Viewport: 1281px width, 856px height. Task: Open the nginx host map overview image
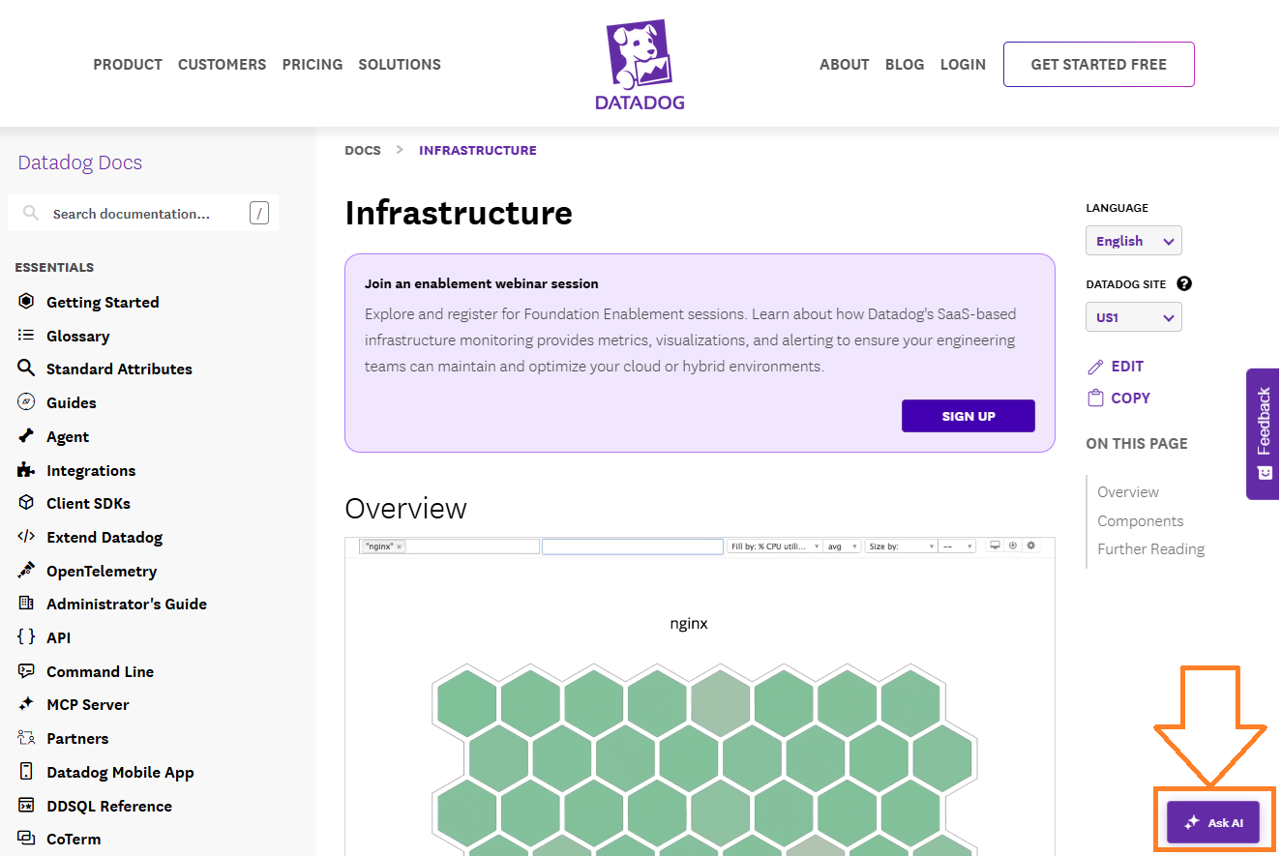(x=700, y=696)
